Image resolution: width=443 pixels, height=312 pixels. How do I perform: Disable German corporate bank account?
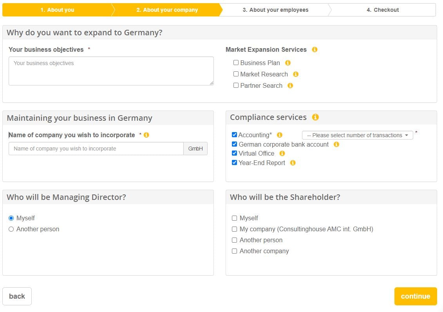tap(234, 144)
